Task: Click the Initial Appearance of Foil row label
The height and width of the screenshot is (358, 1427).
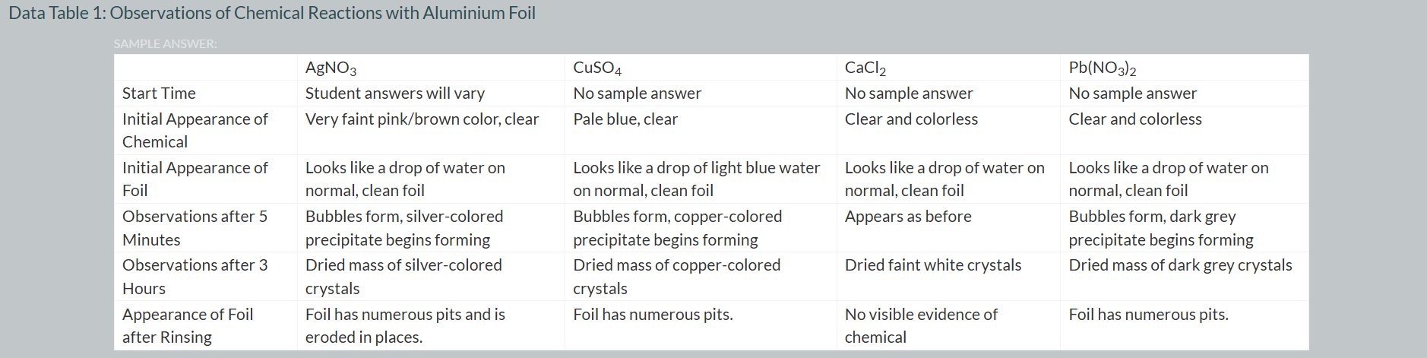Action: click(x=195, y=179)
